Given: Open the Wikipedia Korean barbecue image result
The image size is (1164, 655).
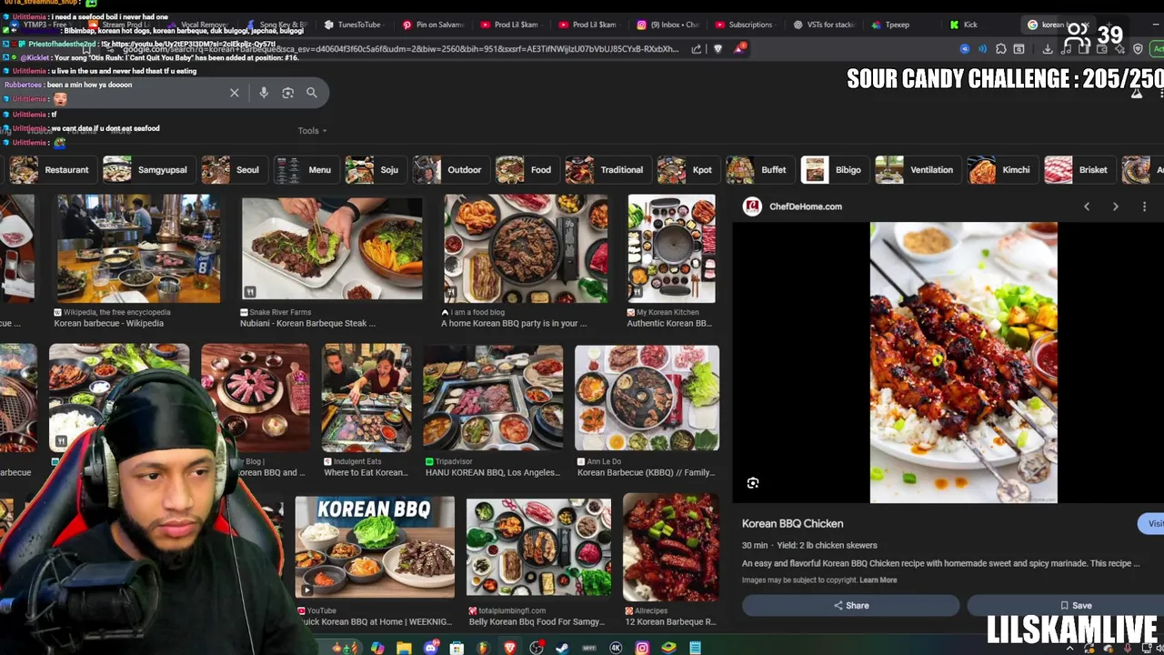Looking at the screenshot, I should pos(138,248).
